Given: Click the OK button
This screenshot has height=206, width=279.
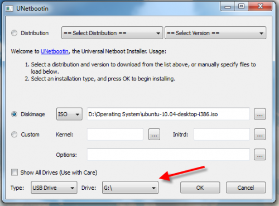Looking at the screenshot, I should 200,188.
